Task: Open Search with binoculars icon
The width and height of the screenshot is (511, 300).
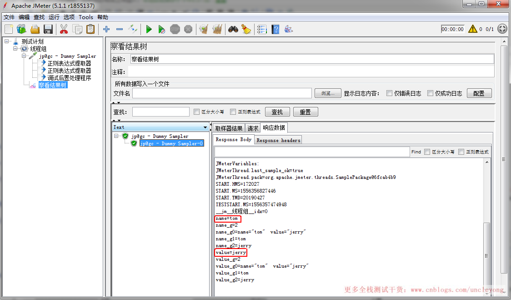Action: (x=233, y=30)
